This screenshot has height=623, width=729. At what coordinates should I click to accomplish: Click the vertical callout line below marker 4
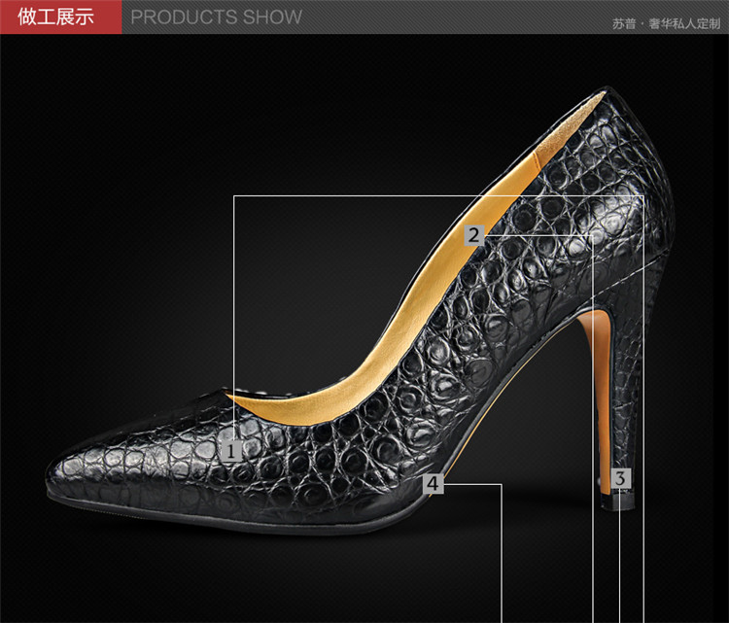(501, 554)
